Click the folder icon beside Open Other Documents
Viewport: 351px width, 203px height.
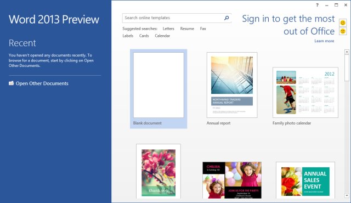coord(11,83)
